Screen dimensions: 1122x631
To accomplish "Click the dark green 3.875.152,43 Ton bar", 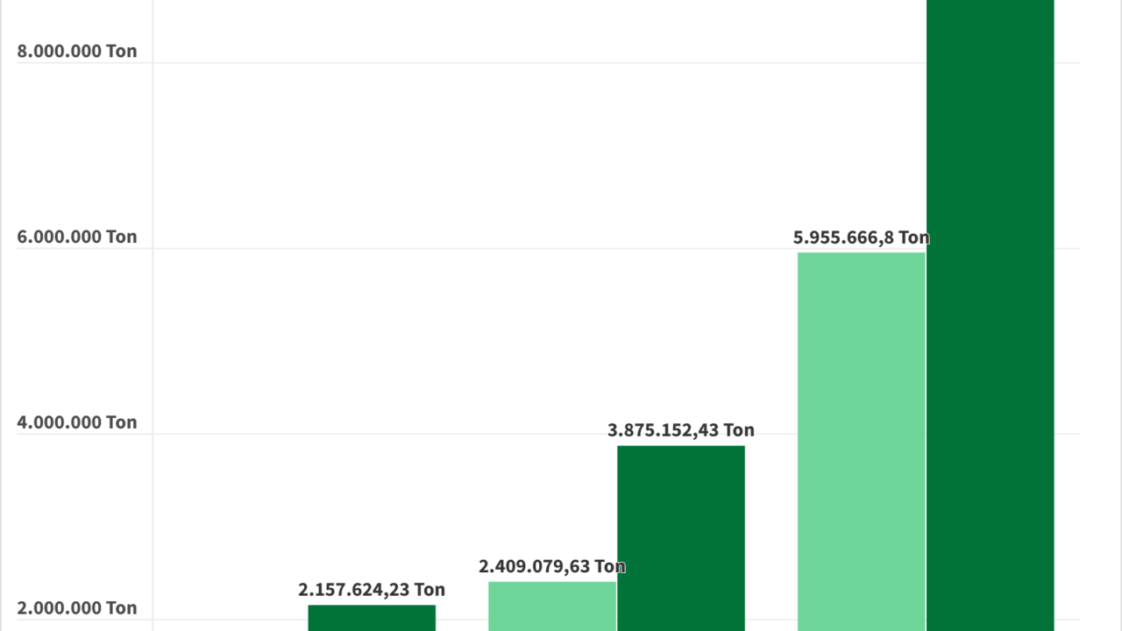I will 681,538.
